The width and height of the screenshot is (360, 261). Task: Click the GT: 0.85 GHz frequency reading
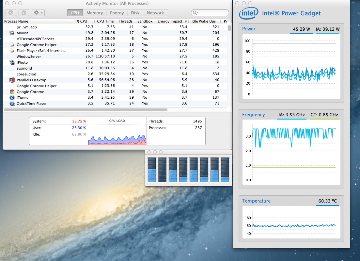click(x=324, y=115)
